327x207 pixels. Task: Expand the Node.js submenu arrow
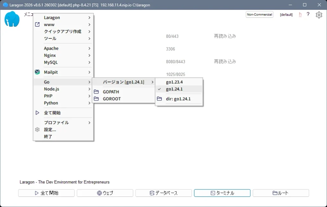tap(89, 89)
